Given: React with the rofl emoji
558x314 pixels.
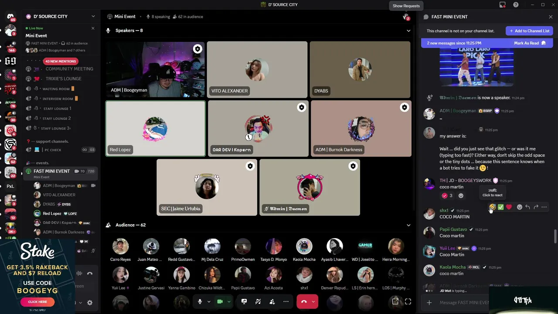Looking at the screenshot, I should [x=492, y=207].
